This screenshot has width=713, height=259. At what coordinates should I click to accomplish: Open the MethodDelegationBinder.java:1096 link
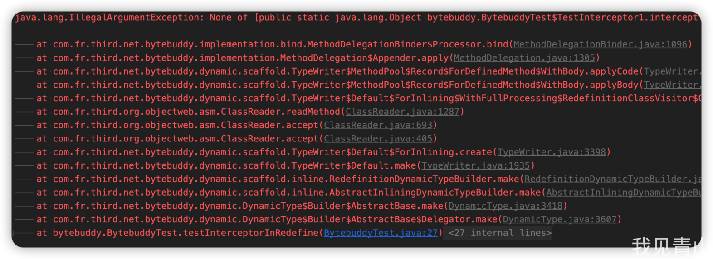click(600, 45)
